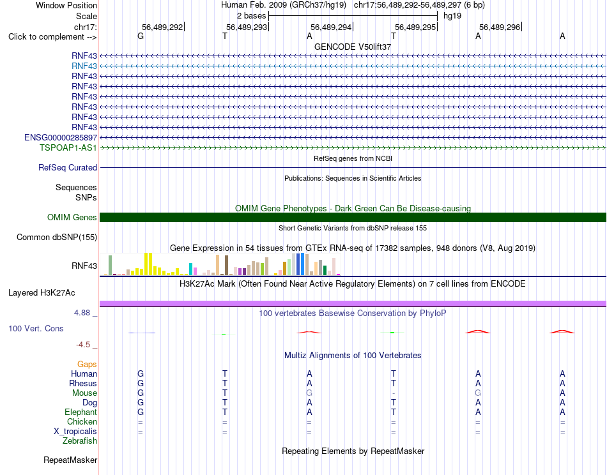This screenshot has height=475, width=607.
Task: Click the Sequences track label
Action: coord(76,187)
